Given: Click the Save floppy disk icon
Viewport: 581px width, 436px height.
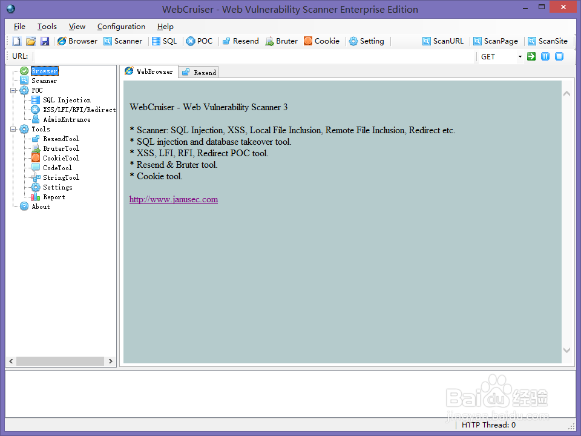Looking at the screenshot, I should [x=45, y=41].
